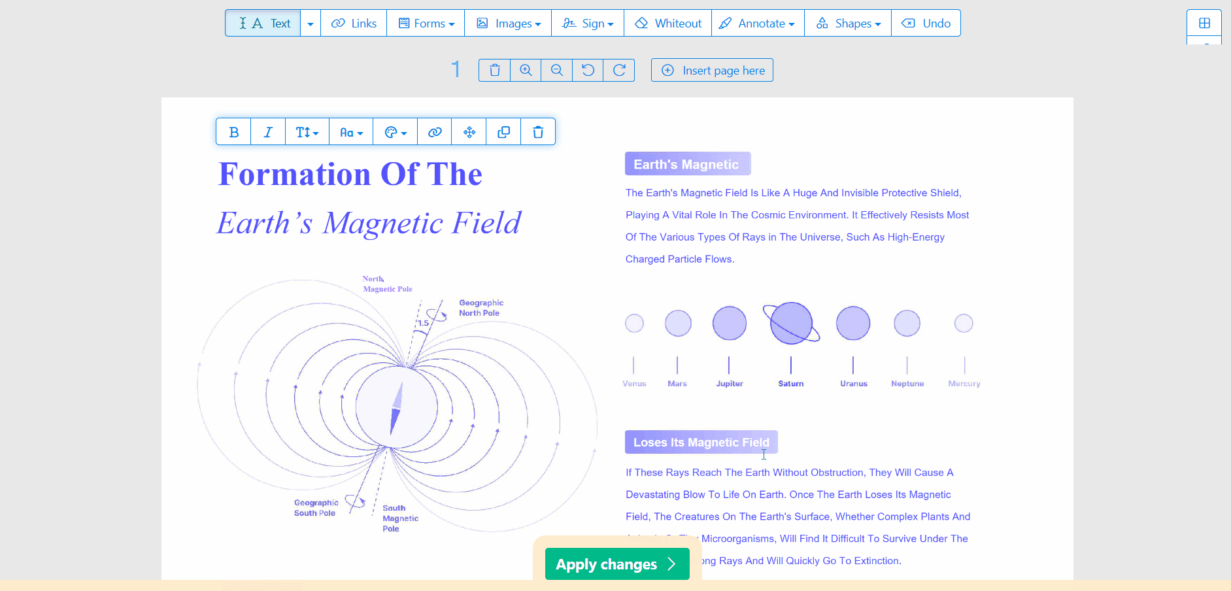
Task: Select the Whiteout tool
Action: click(x=667, y=24)
